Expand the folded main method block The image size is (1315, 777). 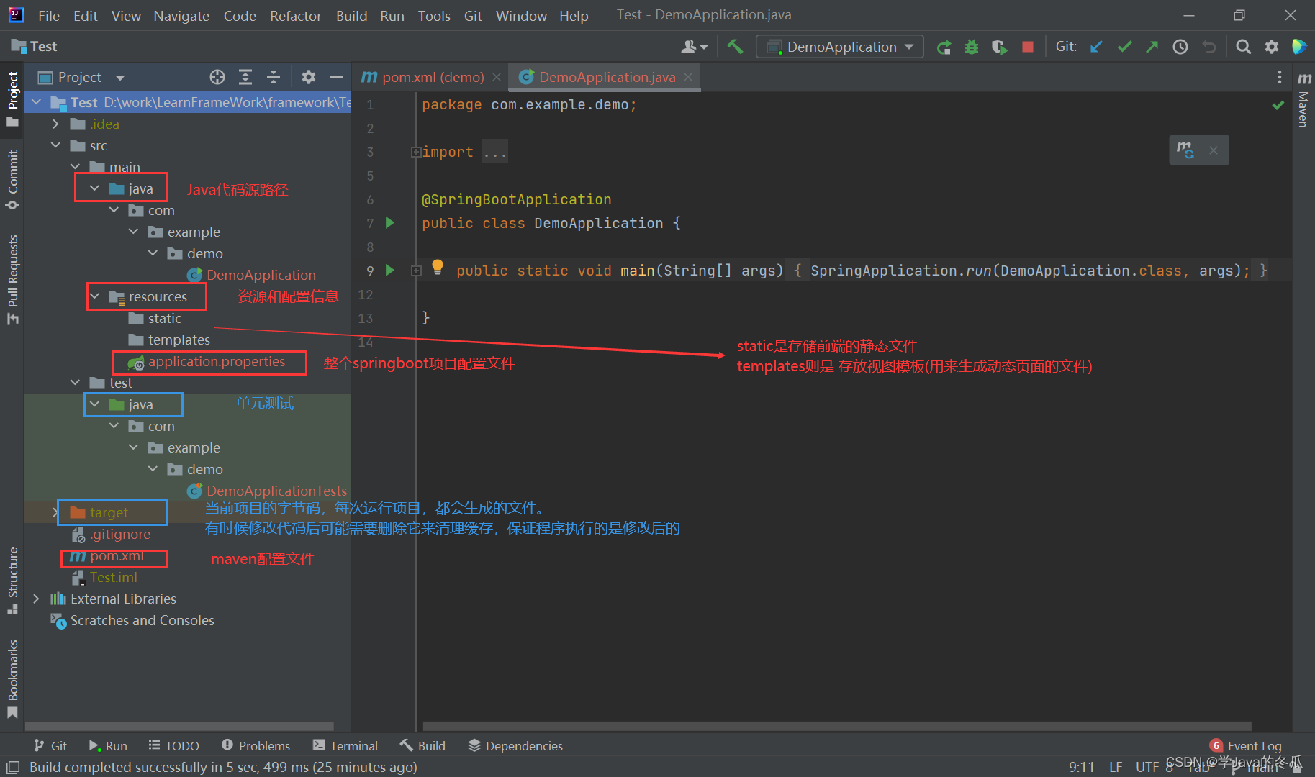click(416, 271)
